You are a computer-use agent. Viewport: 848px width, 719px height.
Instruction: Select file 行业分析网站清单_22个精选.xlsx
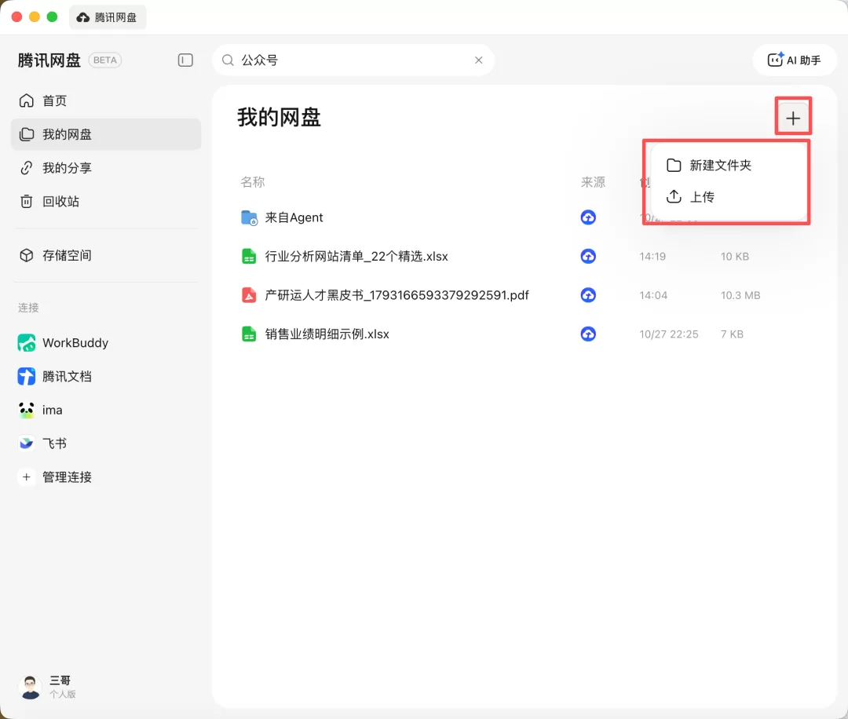(356, 256)
